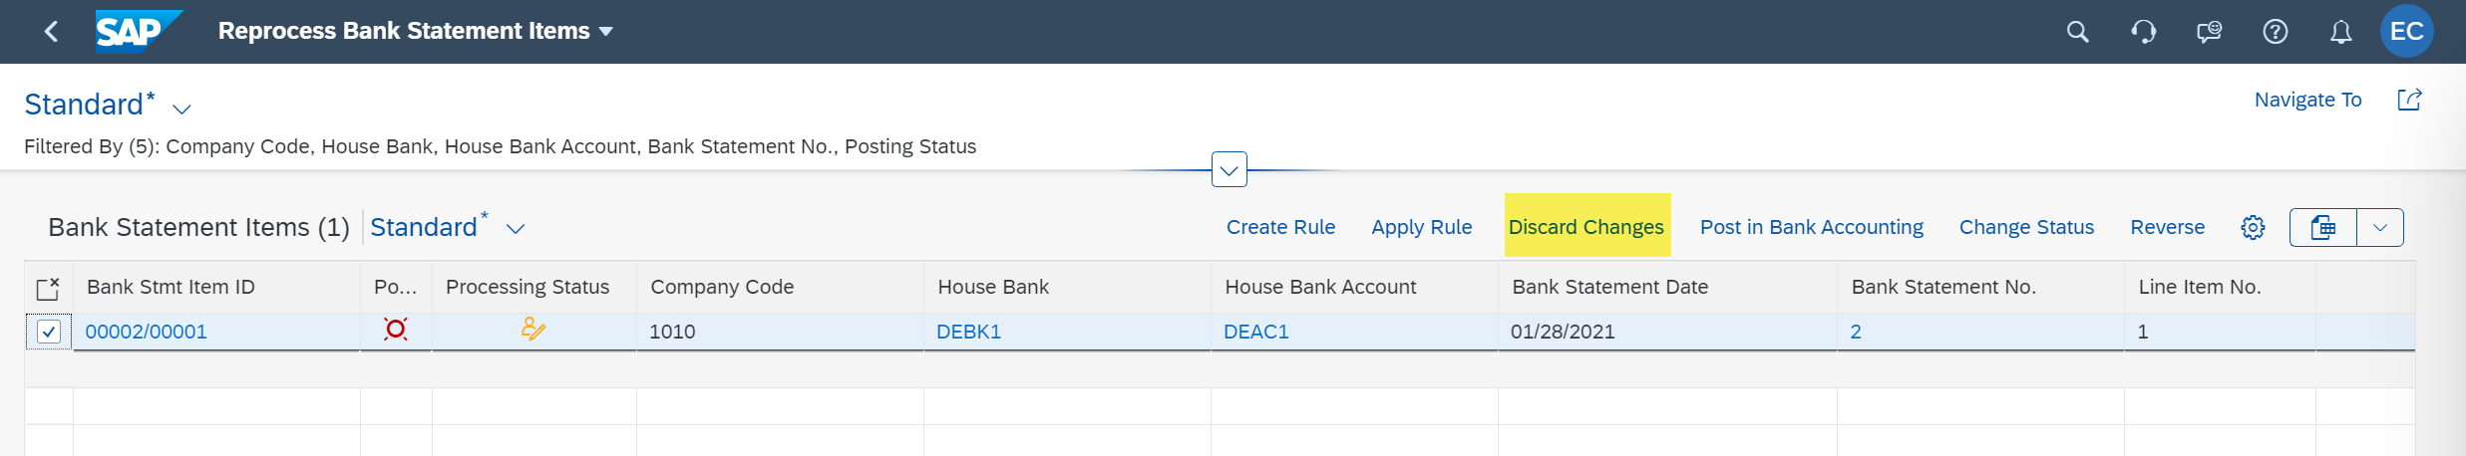
Task: Export table with the spreadsheet icon
Action: click(2323, 227)
